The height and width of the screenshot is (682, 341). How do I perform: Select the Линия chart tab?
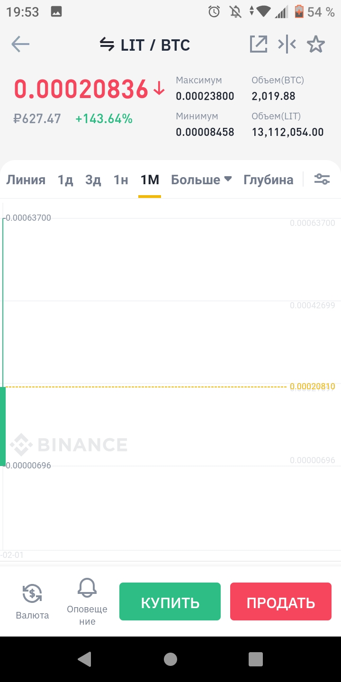tap(26, 180)
